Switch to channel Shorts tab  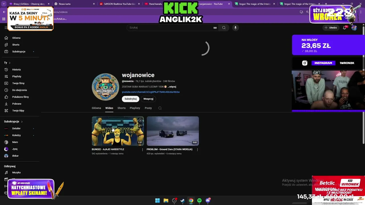click(x=121, y=108)
